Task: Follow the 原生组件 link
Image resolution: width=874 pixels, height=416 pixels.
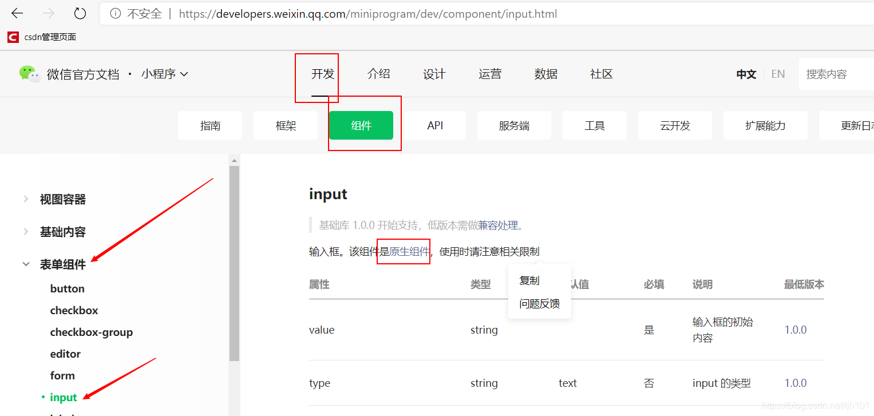Action: click(x=409, y=251)
